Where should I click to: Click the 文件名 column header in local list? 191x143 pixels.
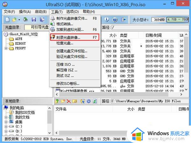click(61, 109)
